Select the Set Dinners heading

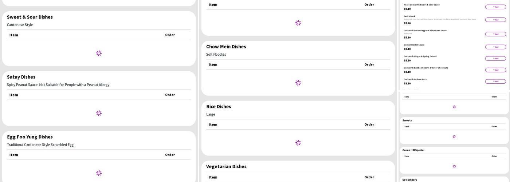coord(409,180)
